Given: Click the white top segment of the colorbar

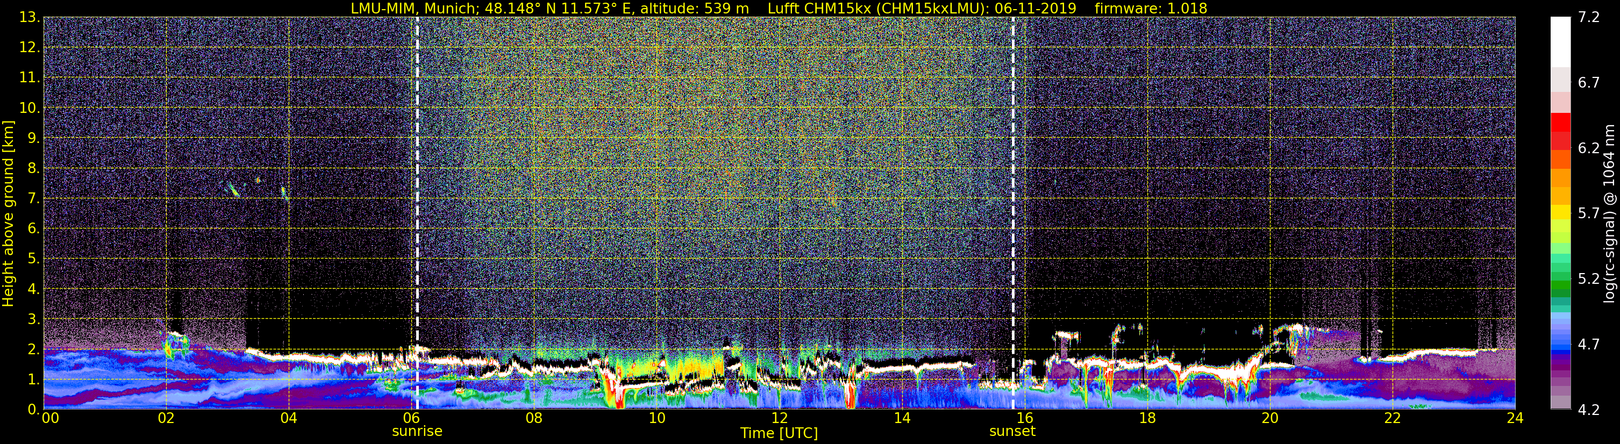Looking at the screenshot, I should click(x=1560, y=41).
